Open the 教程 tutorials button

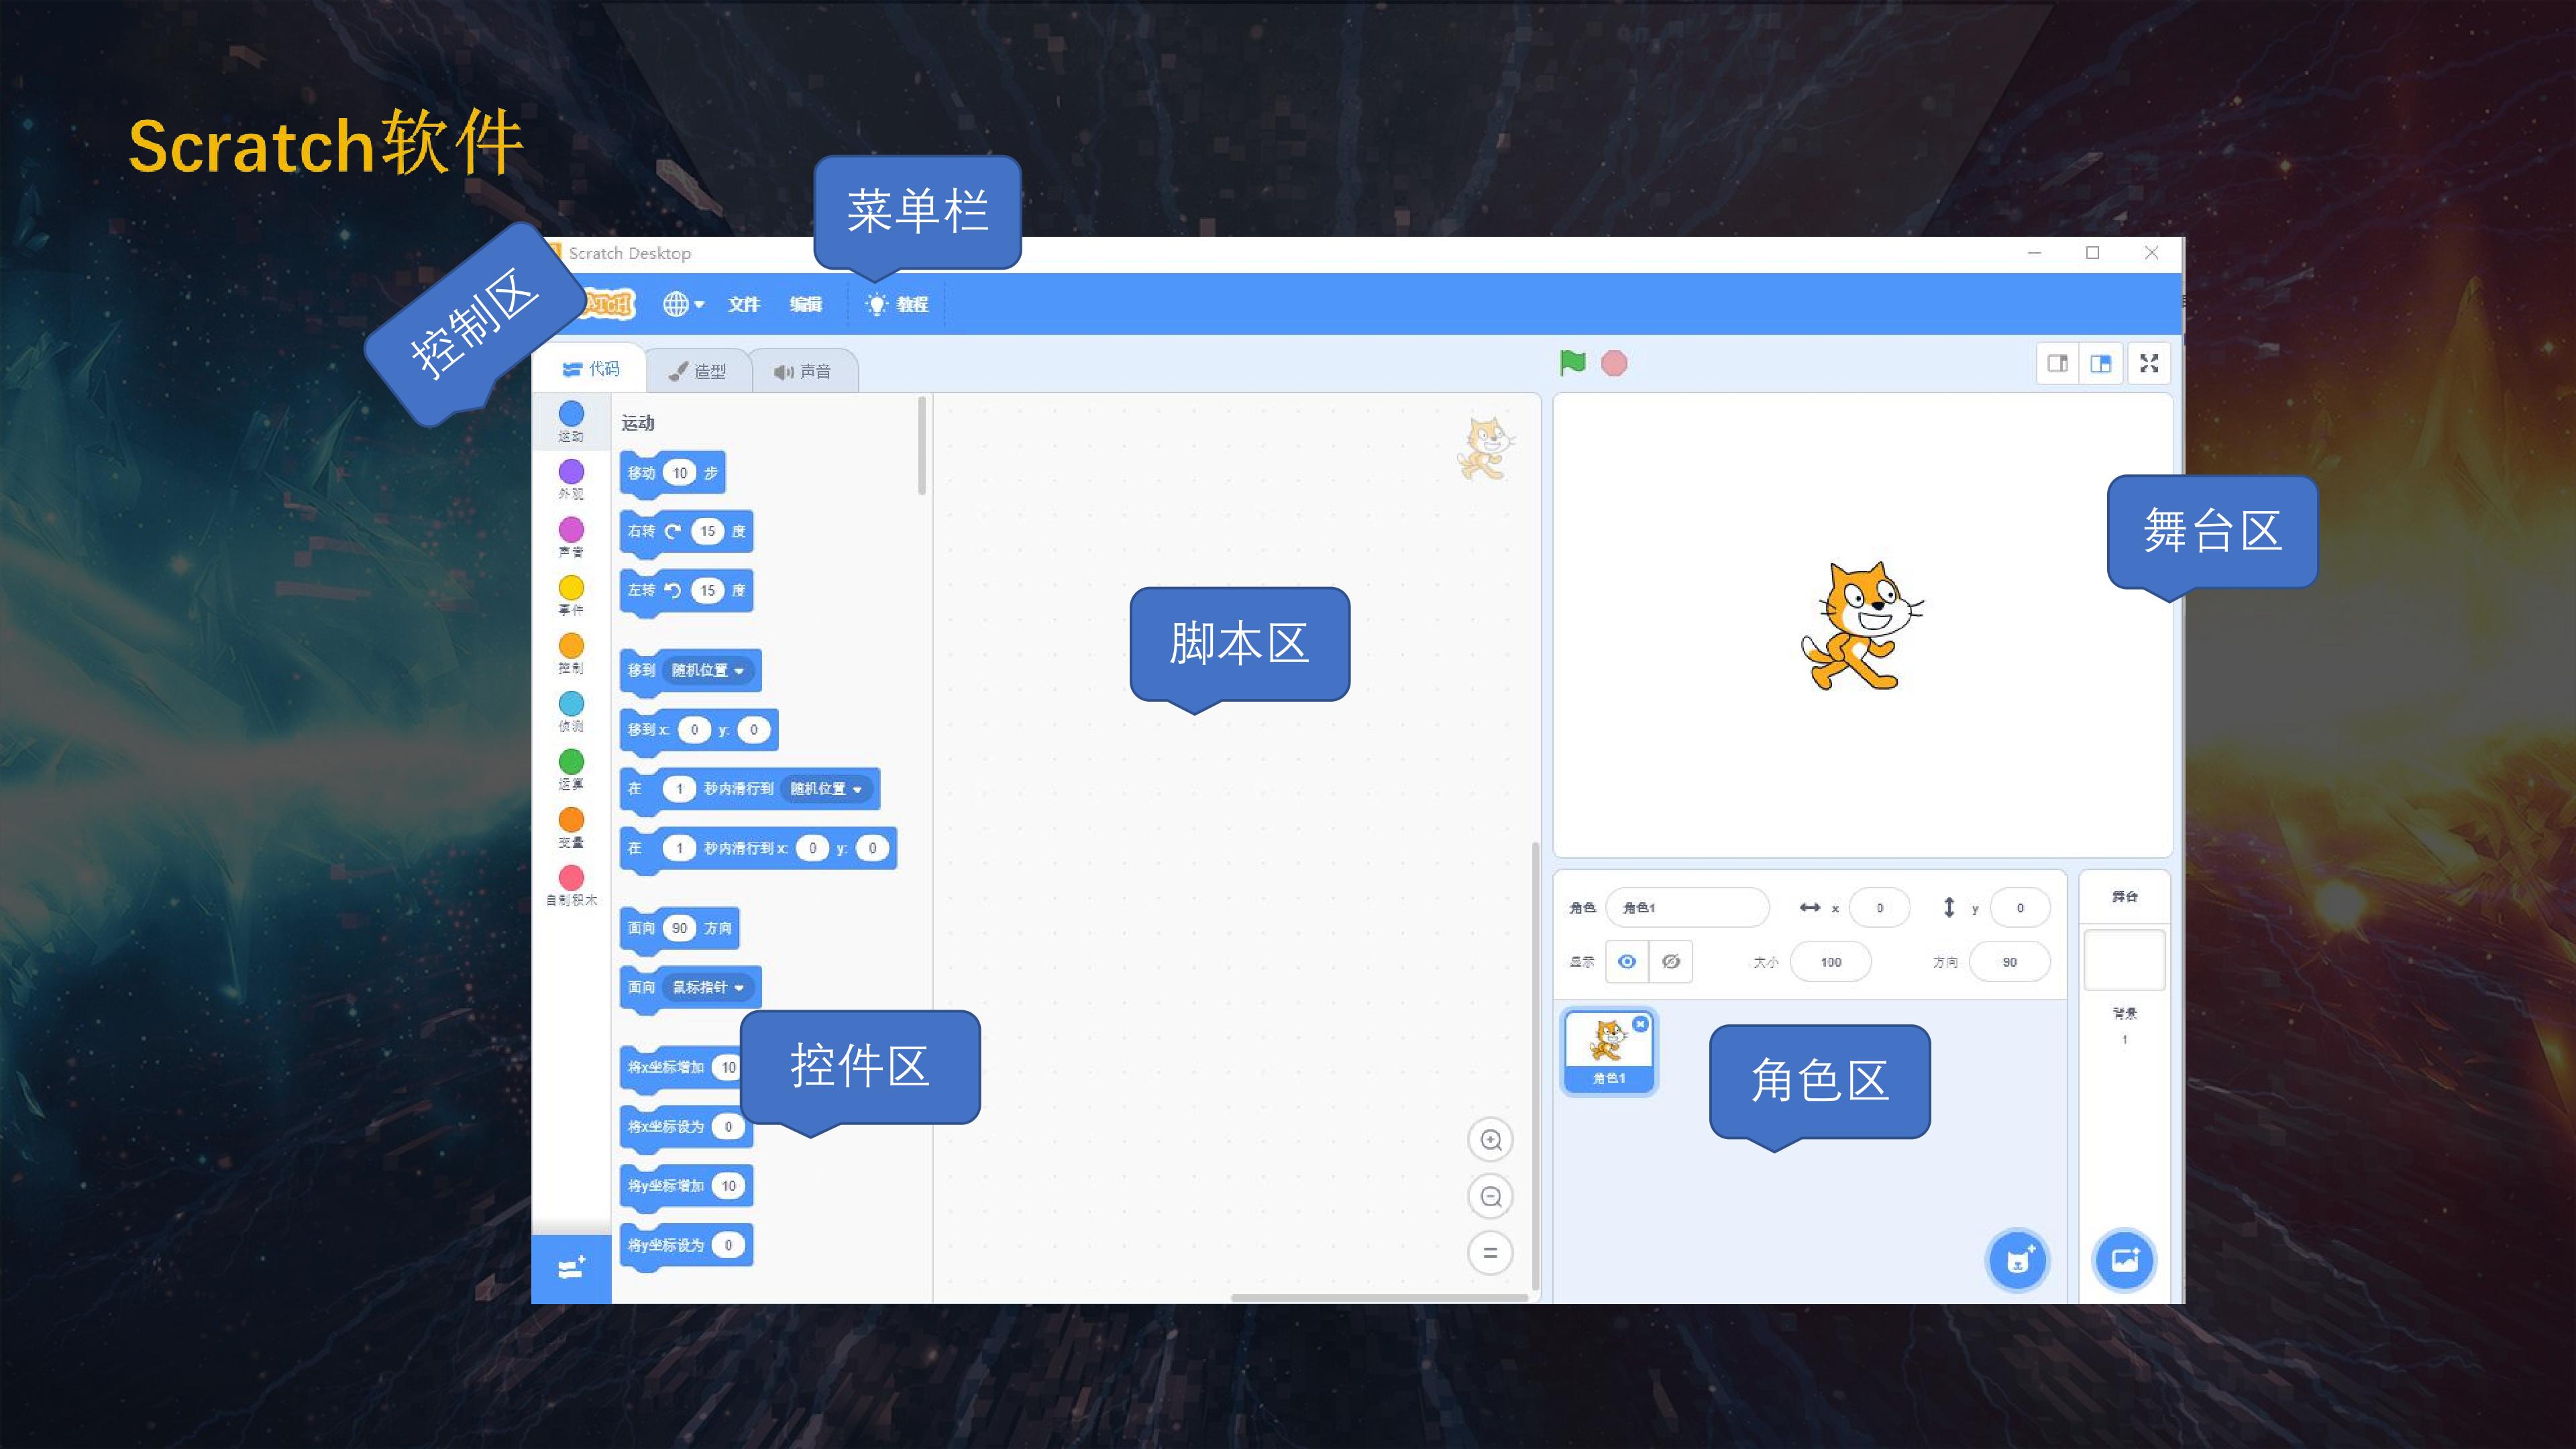[897, 304]
